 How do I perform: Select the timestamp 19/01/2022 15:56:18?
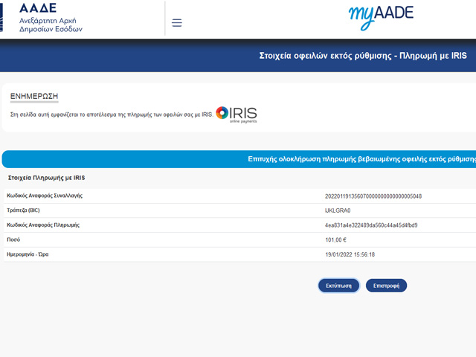point(350,254)
